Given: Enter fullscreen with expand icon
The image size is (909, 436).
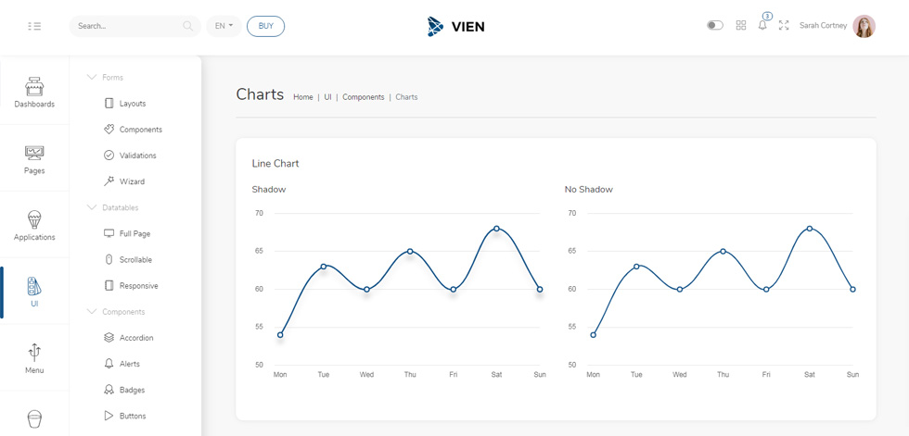Looking at the screenshot, I should (784, 25).
